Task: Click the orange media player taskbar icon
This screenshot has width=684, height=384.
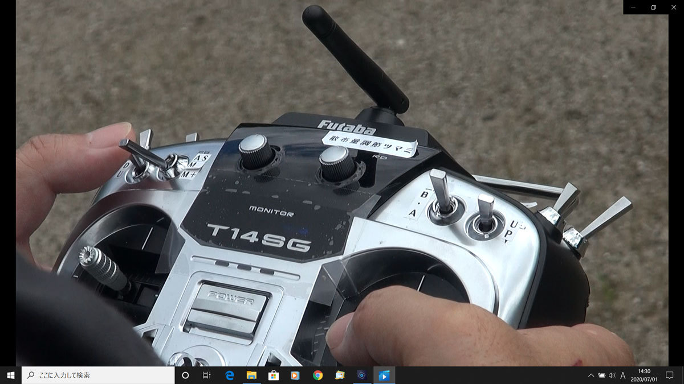Action: tap(295, 375)
